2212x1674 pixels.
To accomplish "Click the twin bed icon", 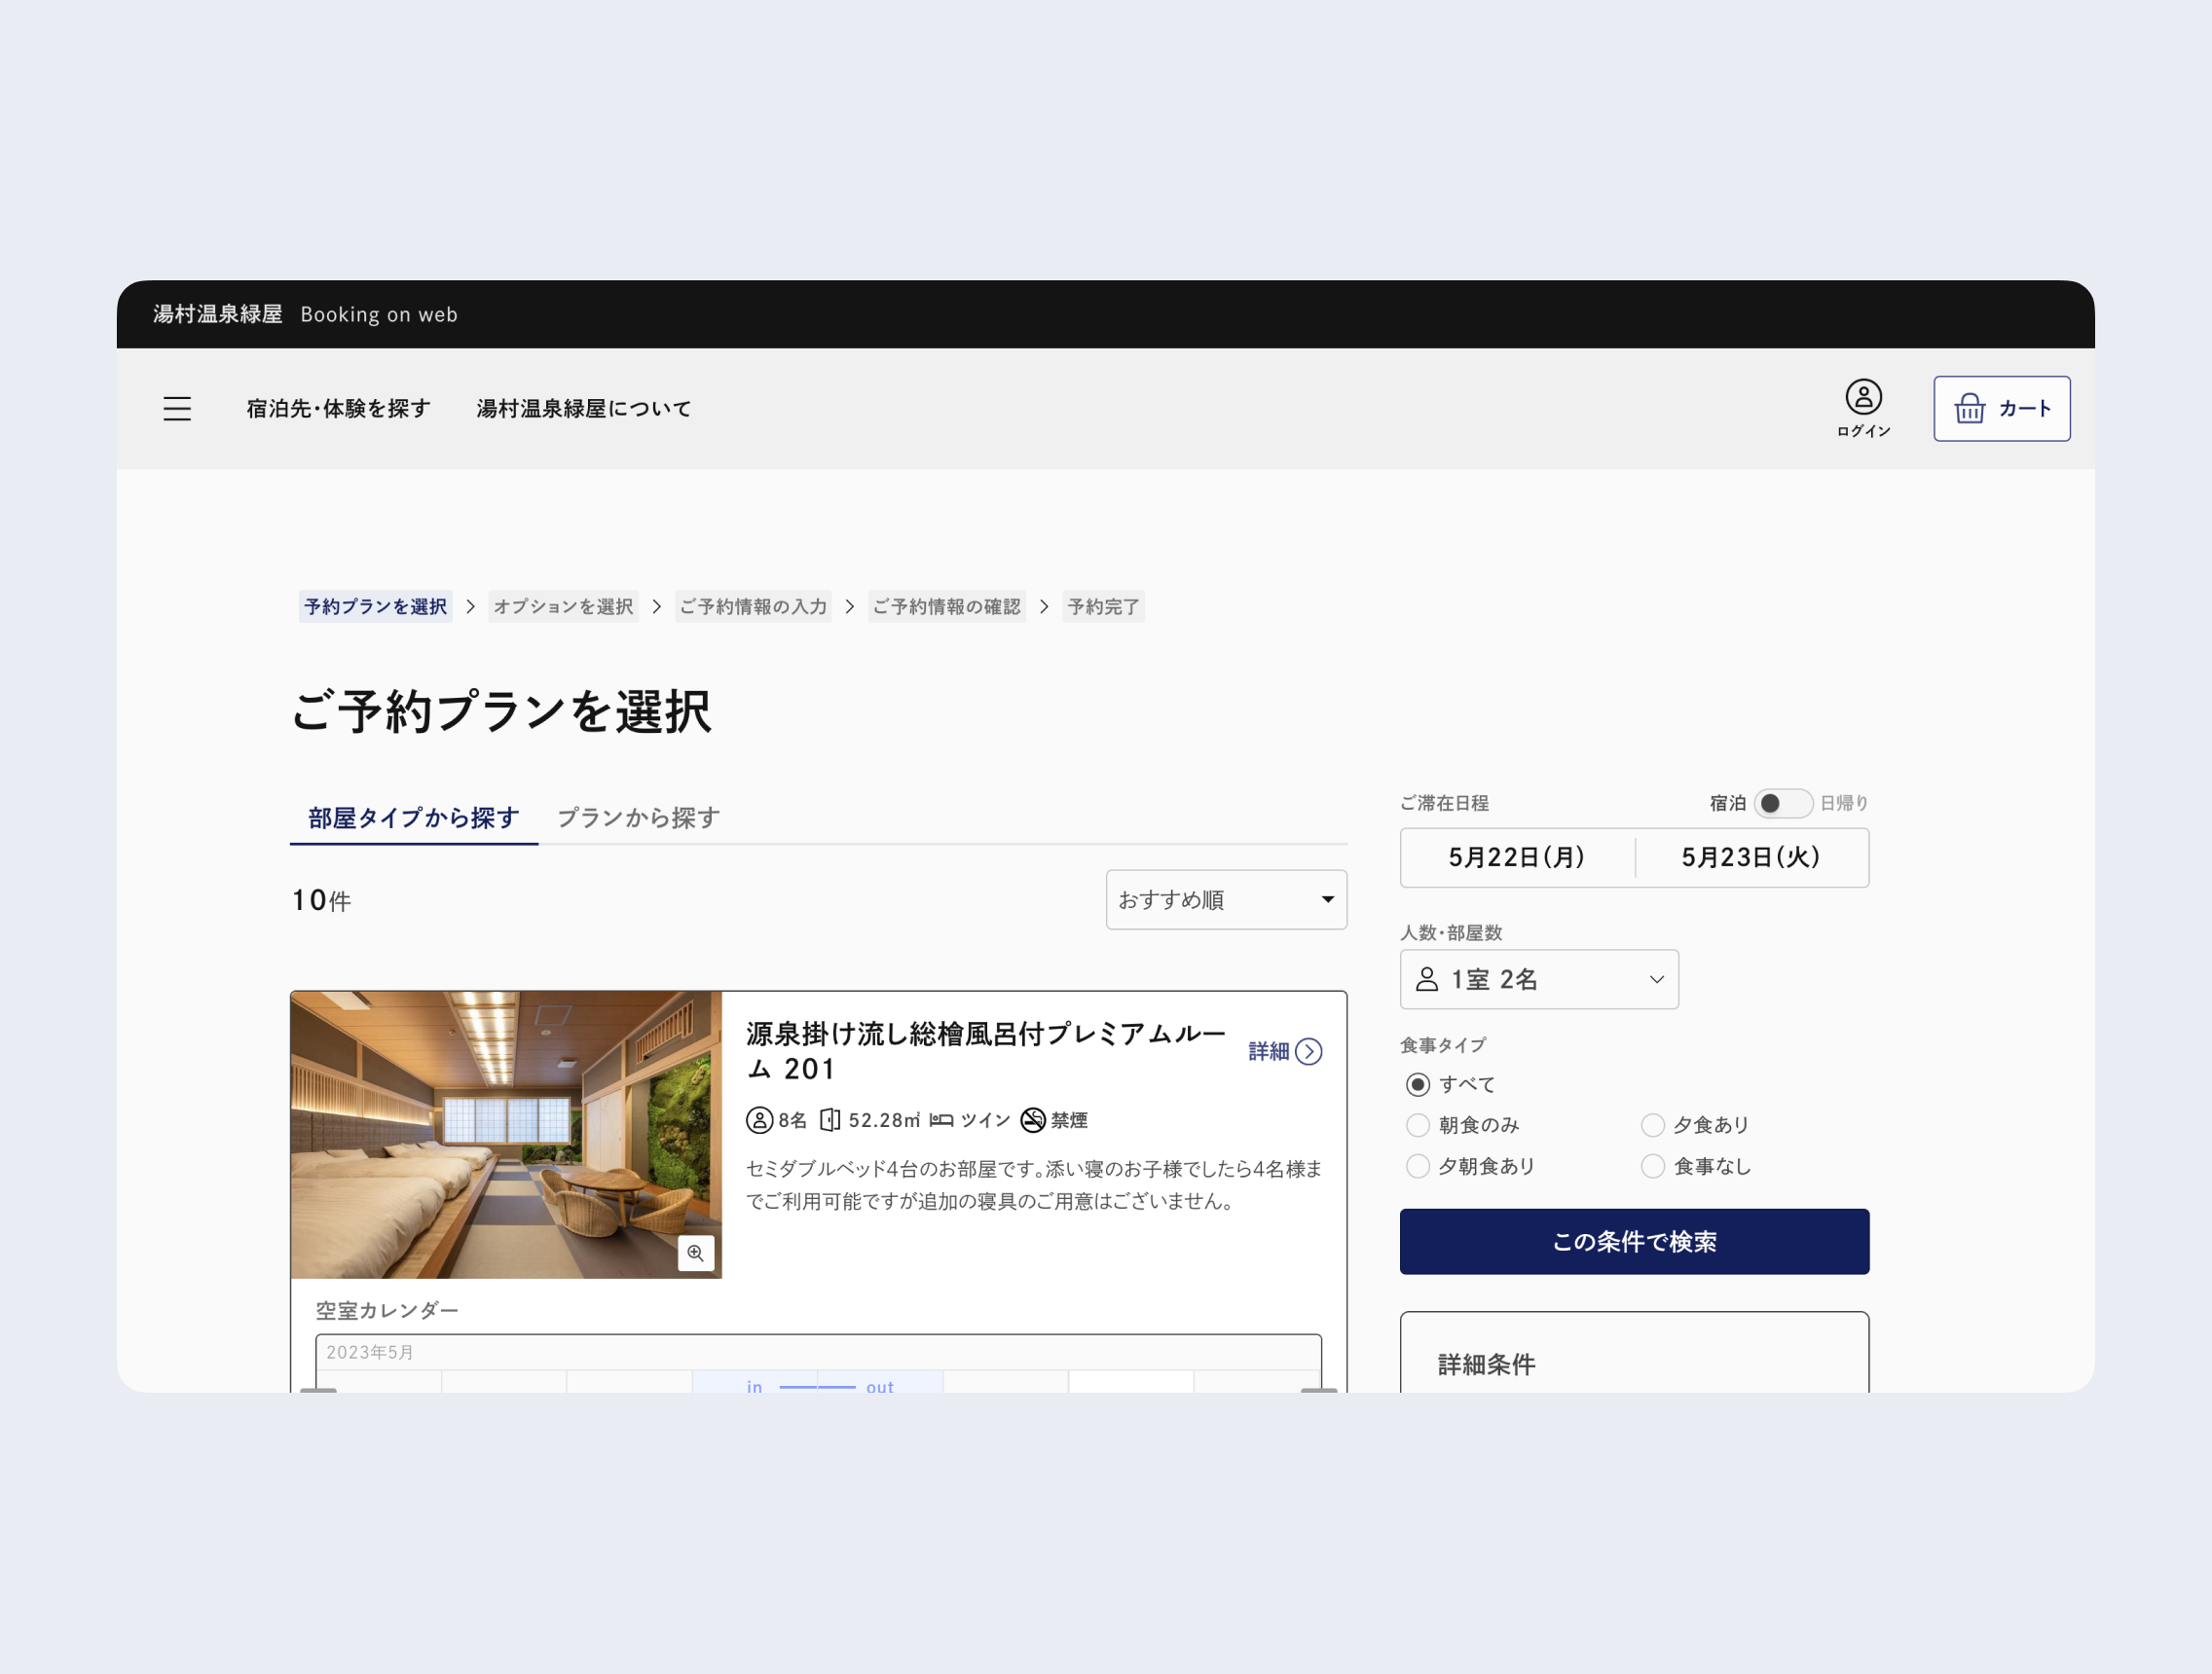I will pyautogui.click(x=941, y=1120).
